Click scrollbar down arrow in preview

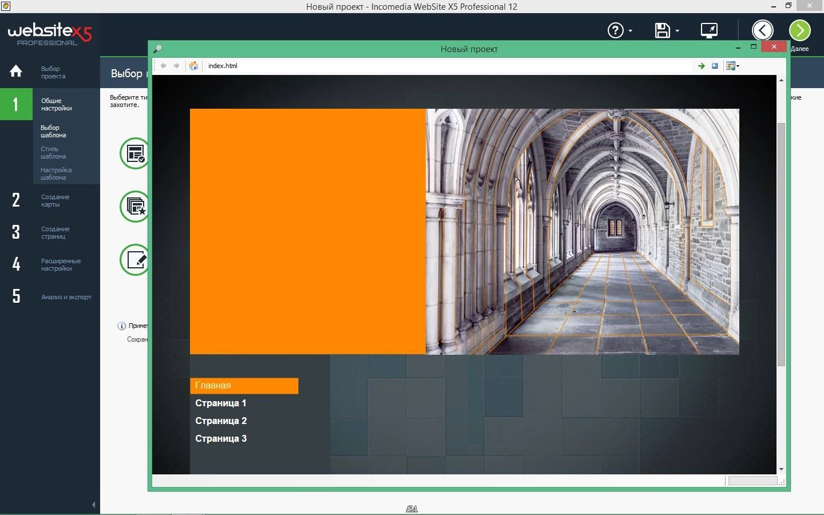click(x=781, y=469)
